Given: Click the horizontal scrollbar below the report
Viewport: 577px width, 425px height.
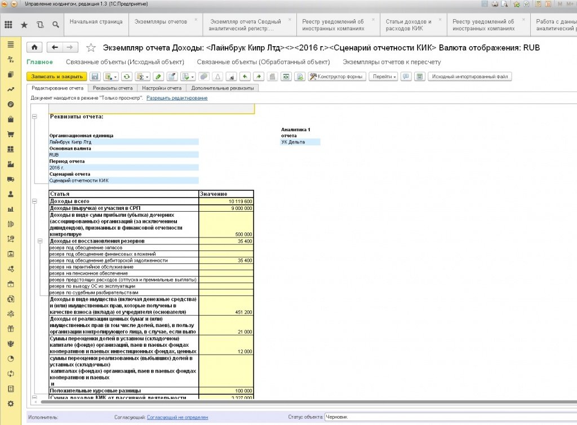Looking at the screenshot, I should pyautogui.click(x=308, y=402).
